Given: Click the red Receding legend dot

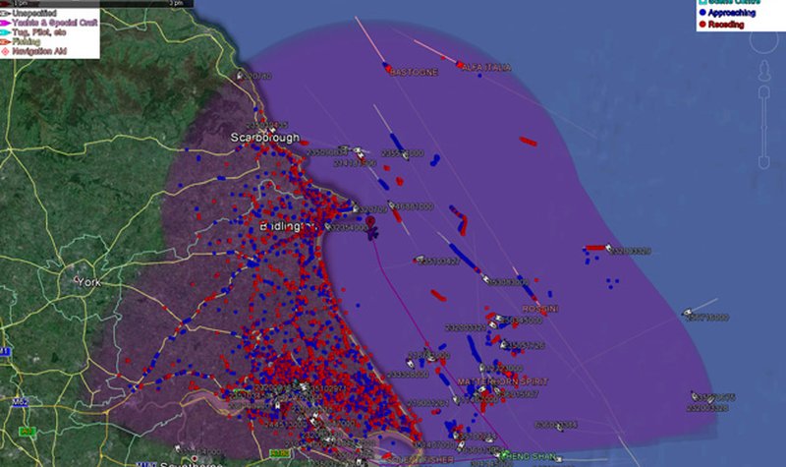Looking at the screenshot, I should [x=702, y=24].
